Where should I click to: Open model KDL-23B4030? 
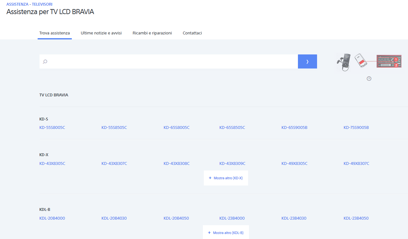294,218
